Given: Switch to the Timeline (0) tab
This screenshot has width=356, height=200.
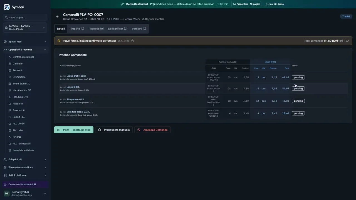Looking at the screenshot, I should tap(77, 29).
